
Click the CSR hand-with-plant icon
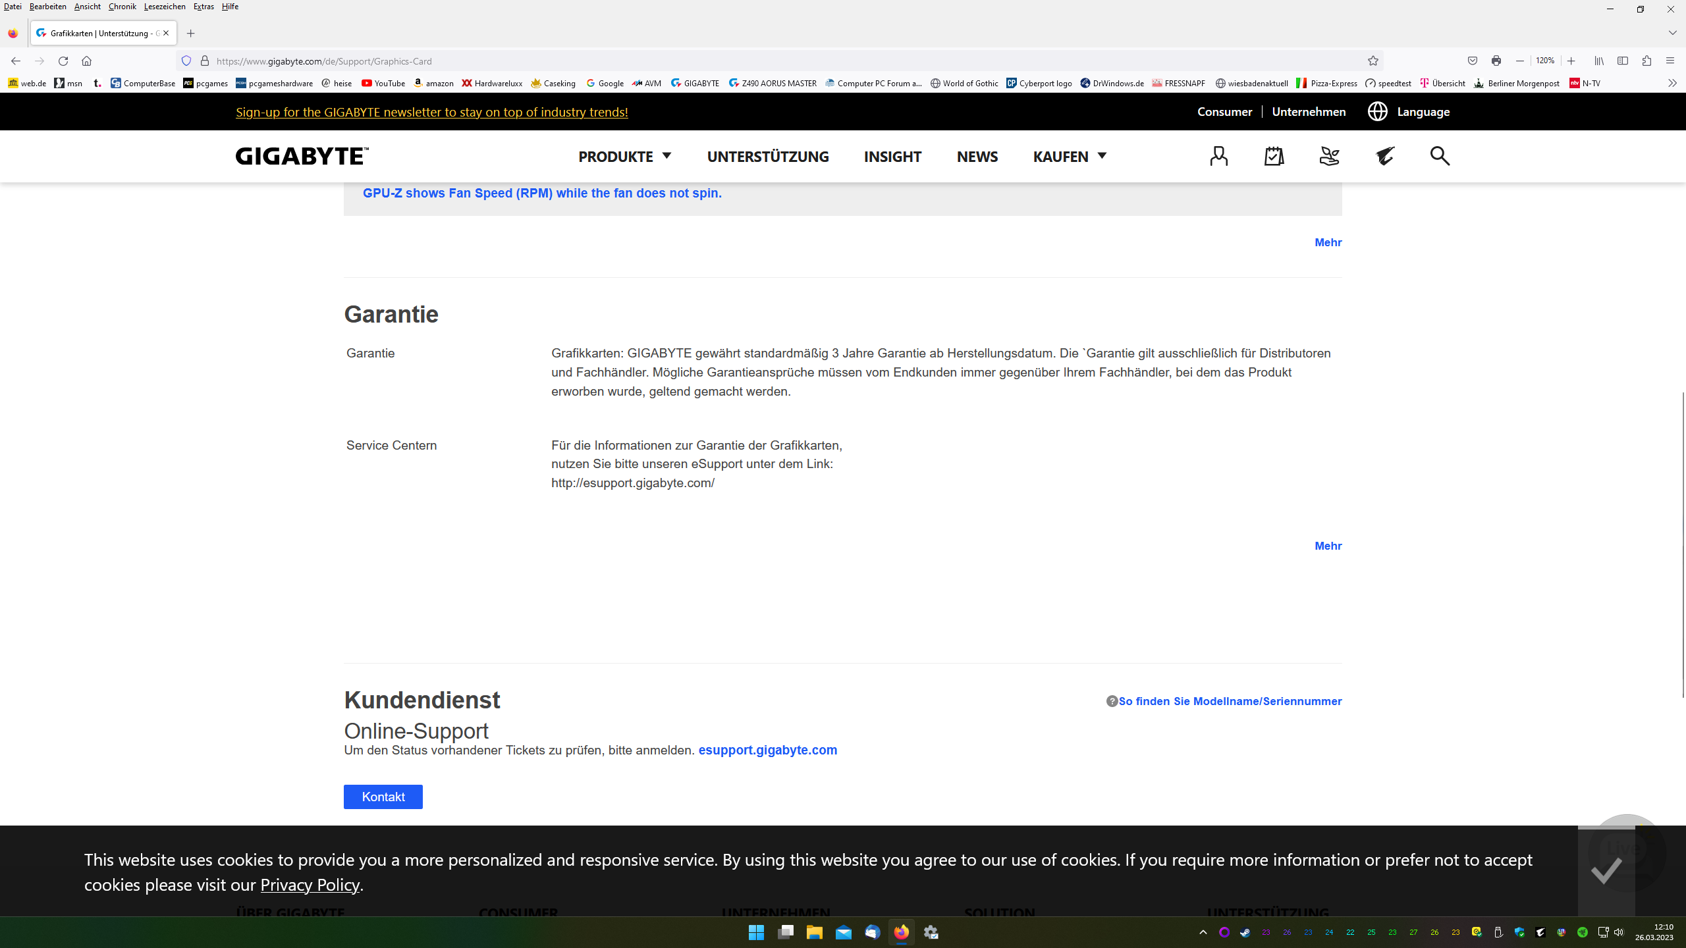[x=1329, y=156]
